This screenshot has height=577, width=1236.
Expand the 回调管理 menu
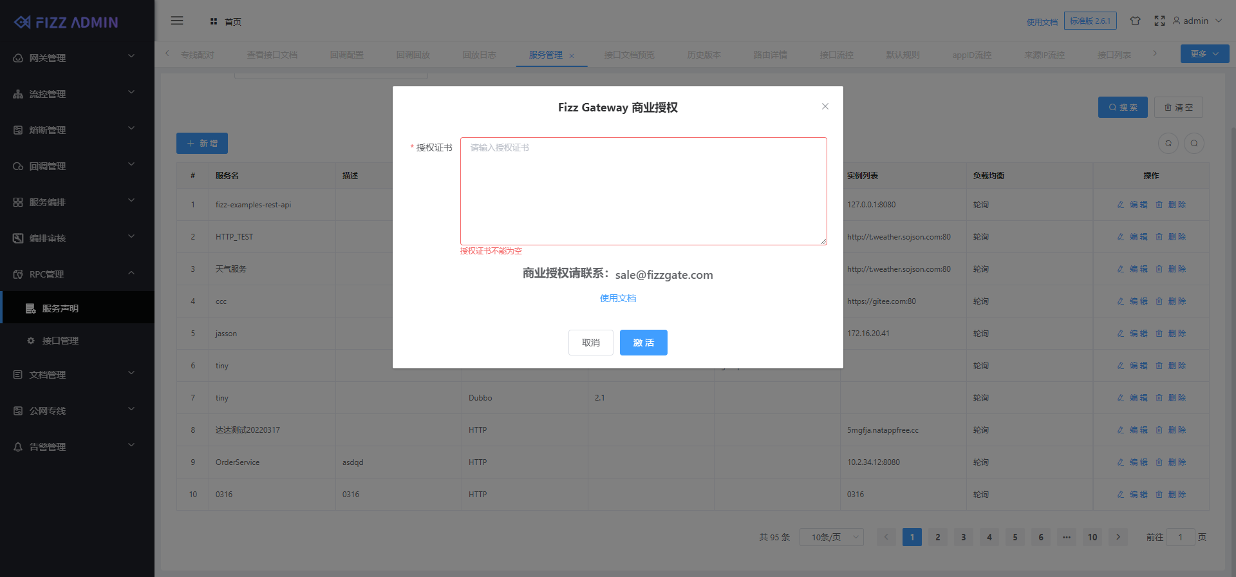[131, 164]
